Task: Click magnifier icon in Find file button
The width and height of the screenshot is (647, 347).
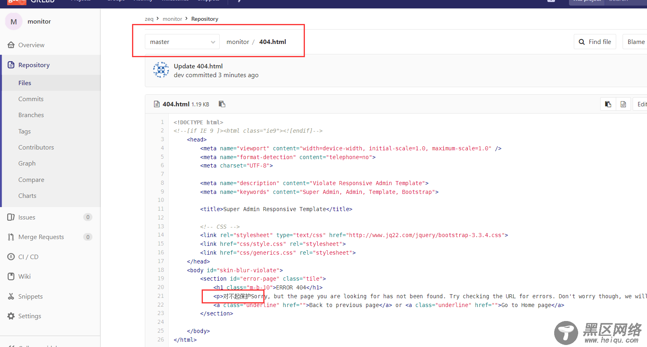Action: tap(582, 42)
